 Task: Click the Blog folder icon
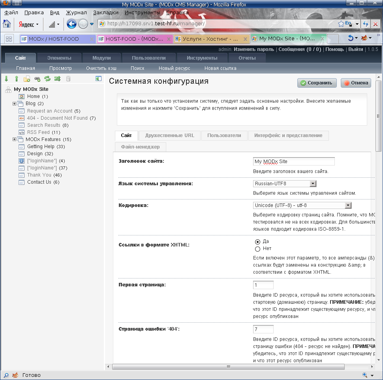[20, 103]
